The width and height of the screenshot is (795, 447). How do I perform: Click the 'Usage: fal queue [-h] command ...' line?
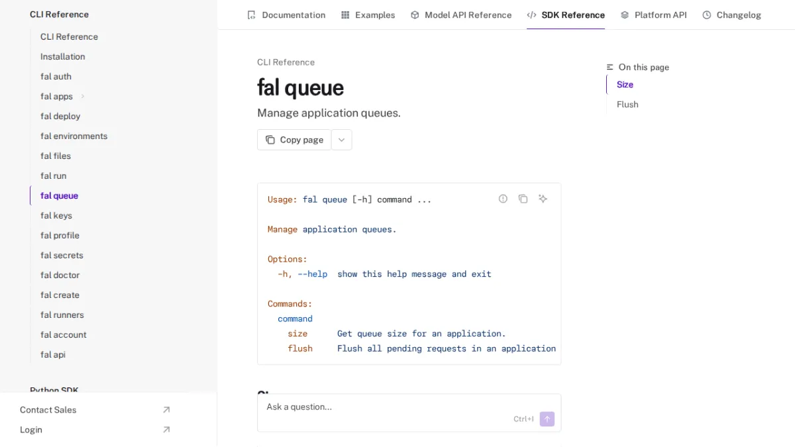coord(349,199)
